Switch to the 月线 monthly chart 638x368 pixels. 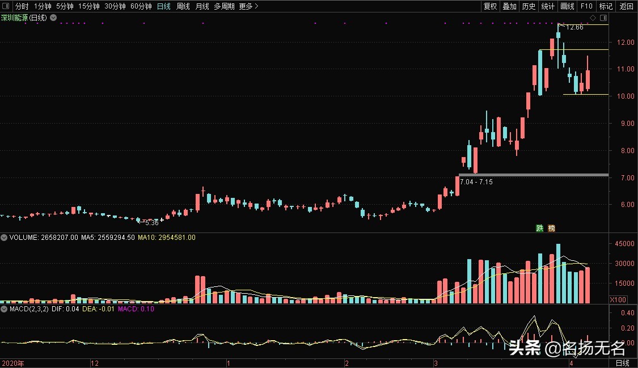(x=202, y=6)
